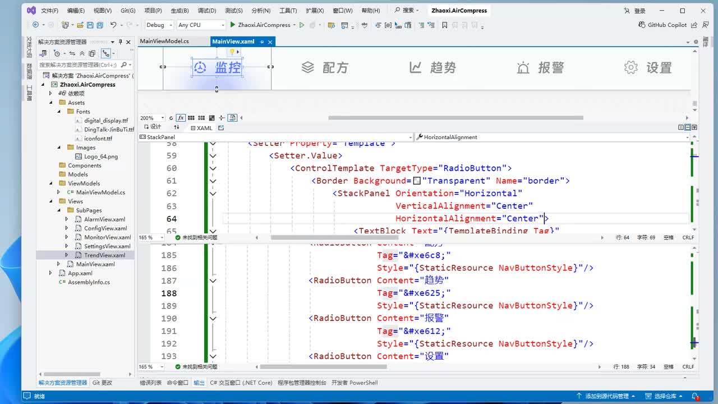
Task: Click the Undo arrow in the toolbar
Action: 113,25
